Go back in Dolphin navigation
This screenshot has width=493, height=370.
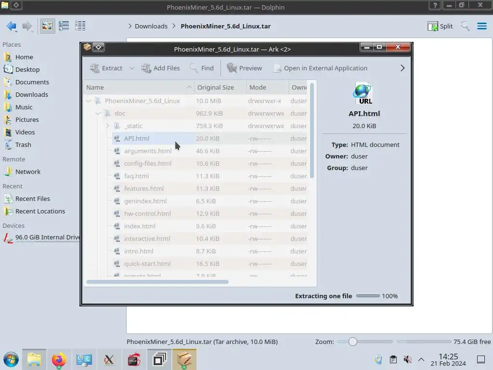(x=12, y=26)
